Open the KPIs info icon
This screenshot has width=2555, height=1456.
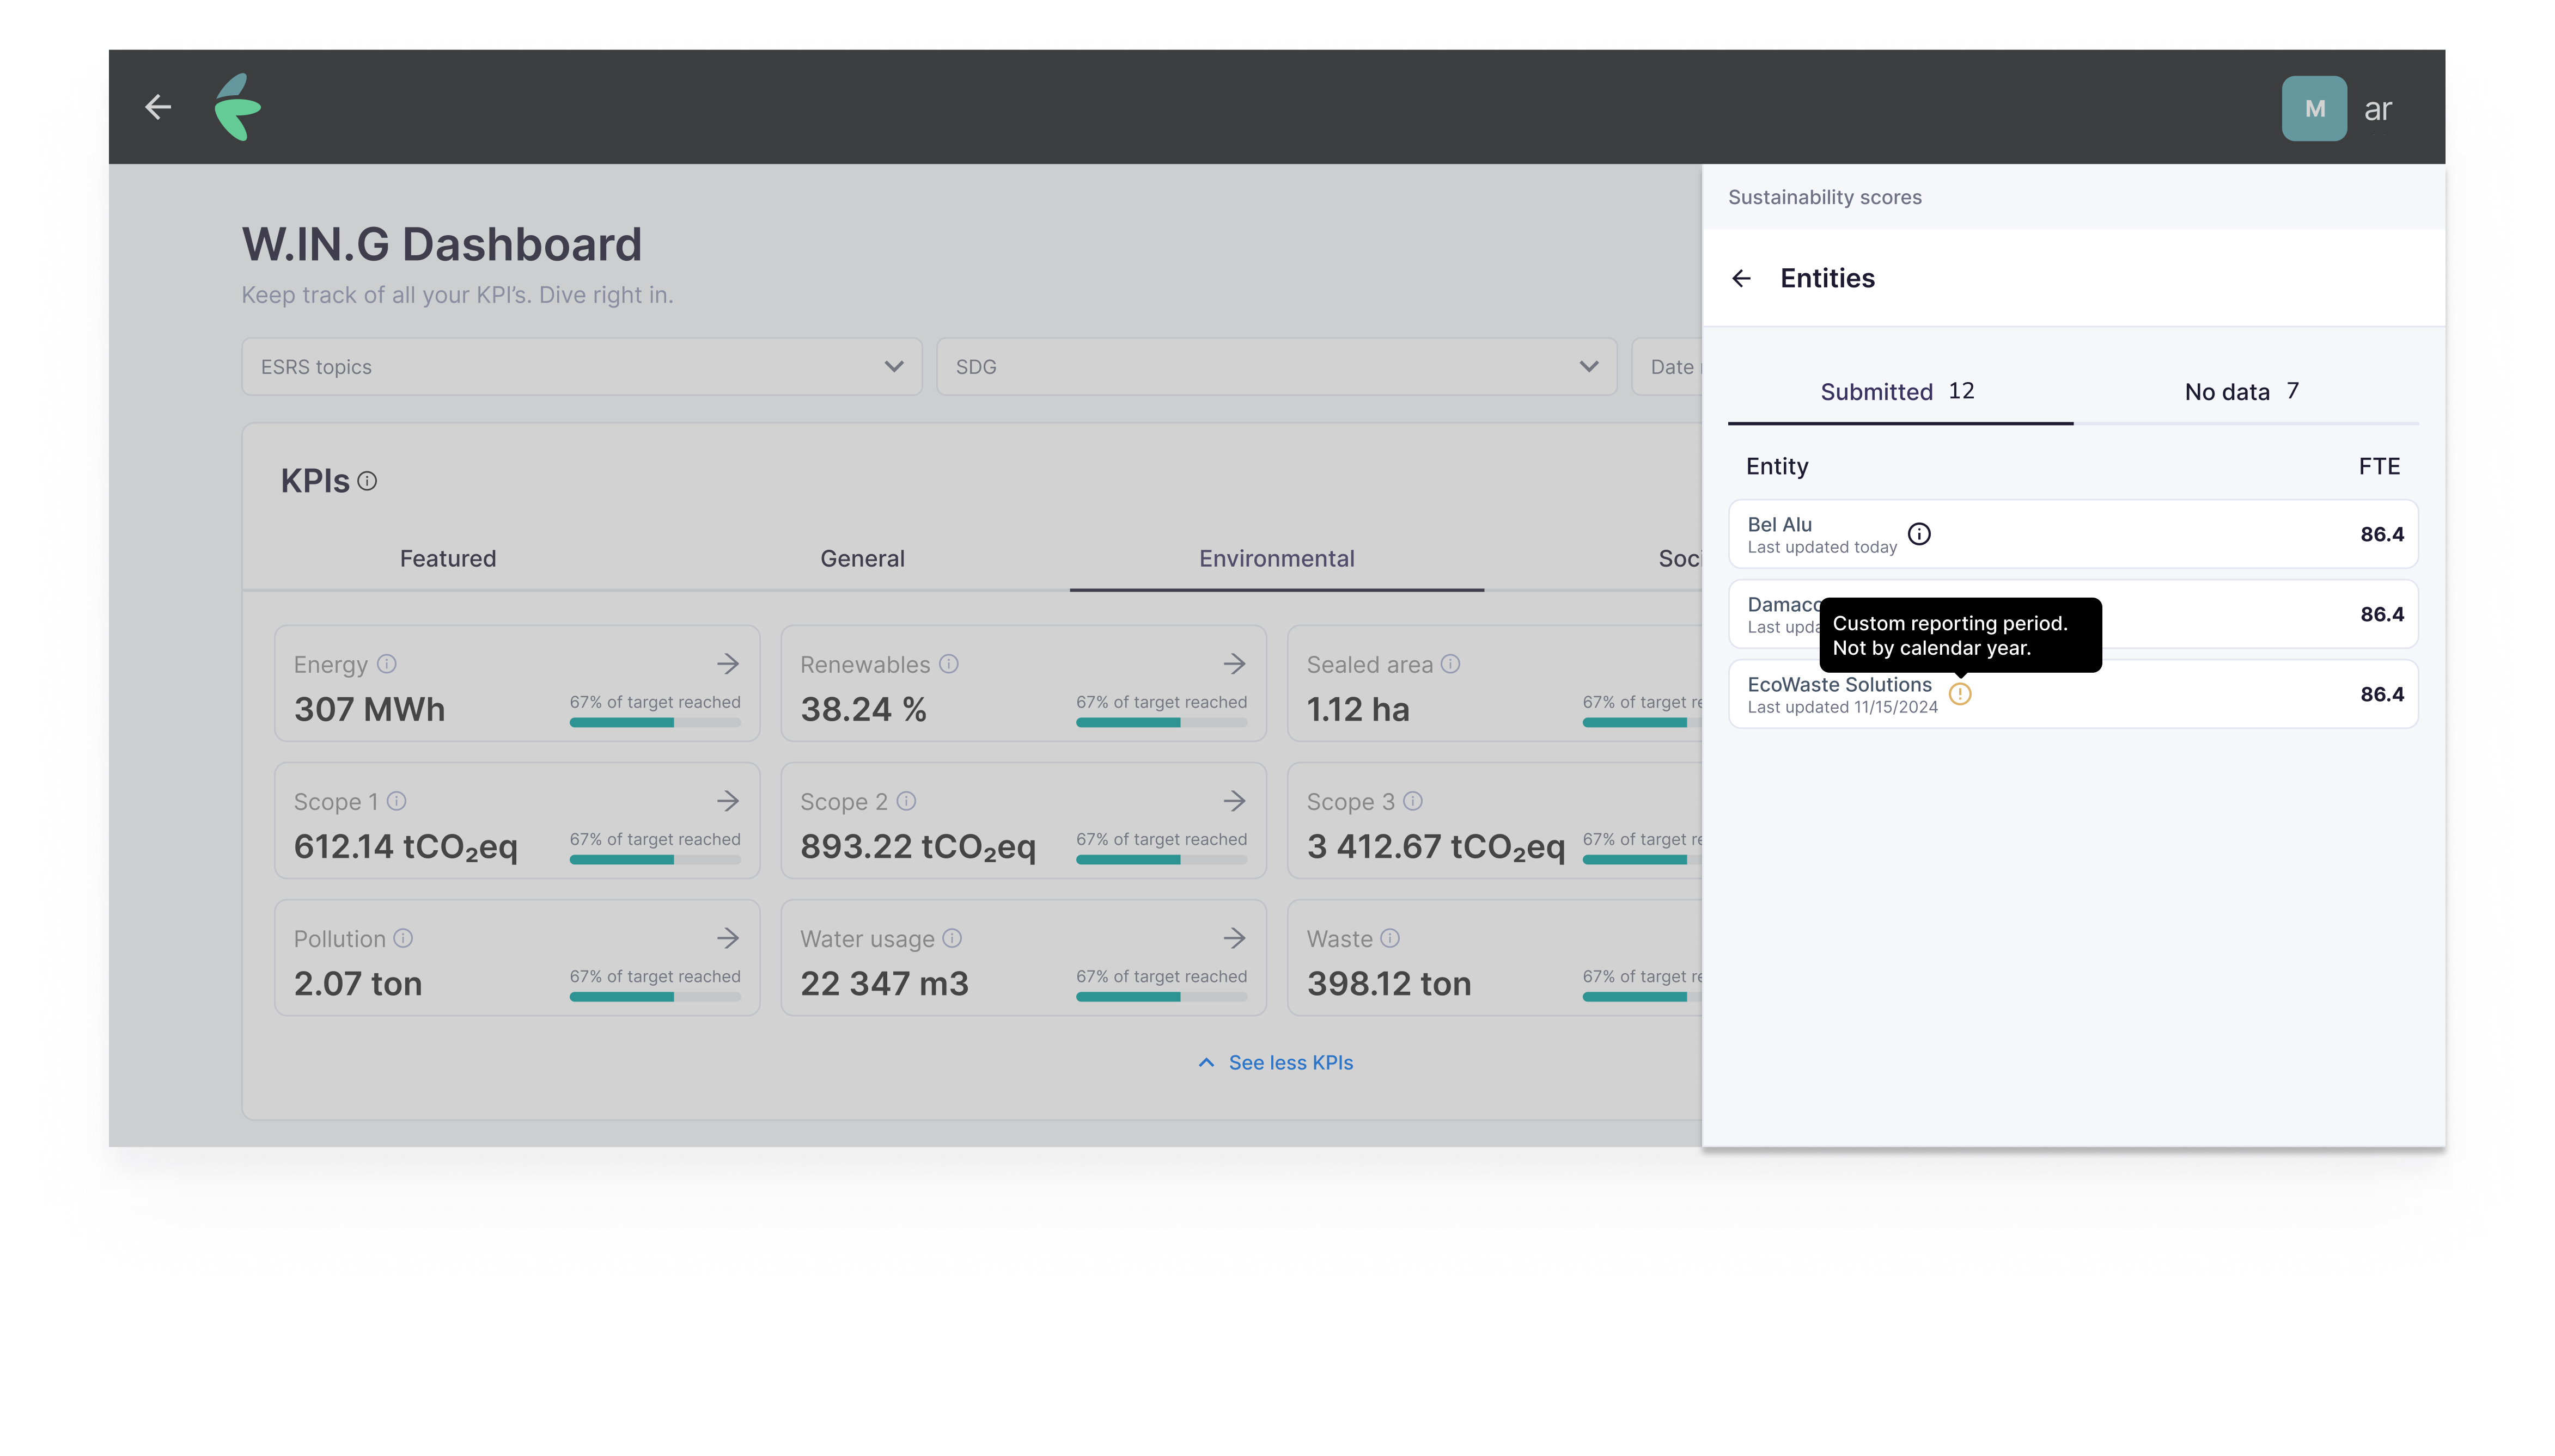(x=367, y=481)
